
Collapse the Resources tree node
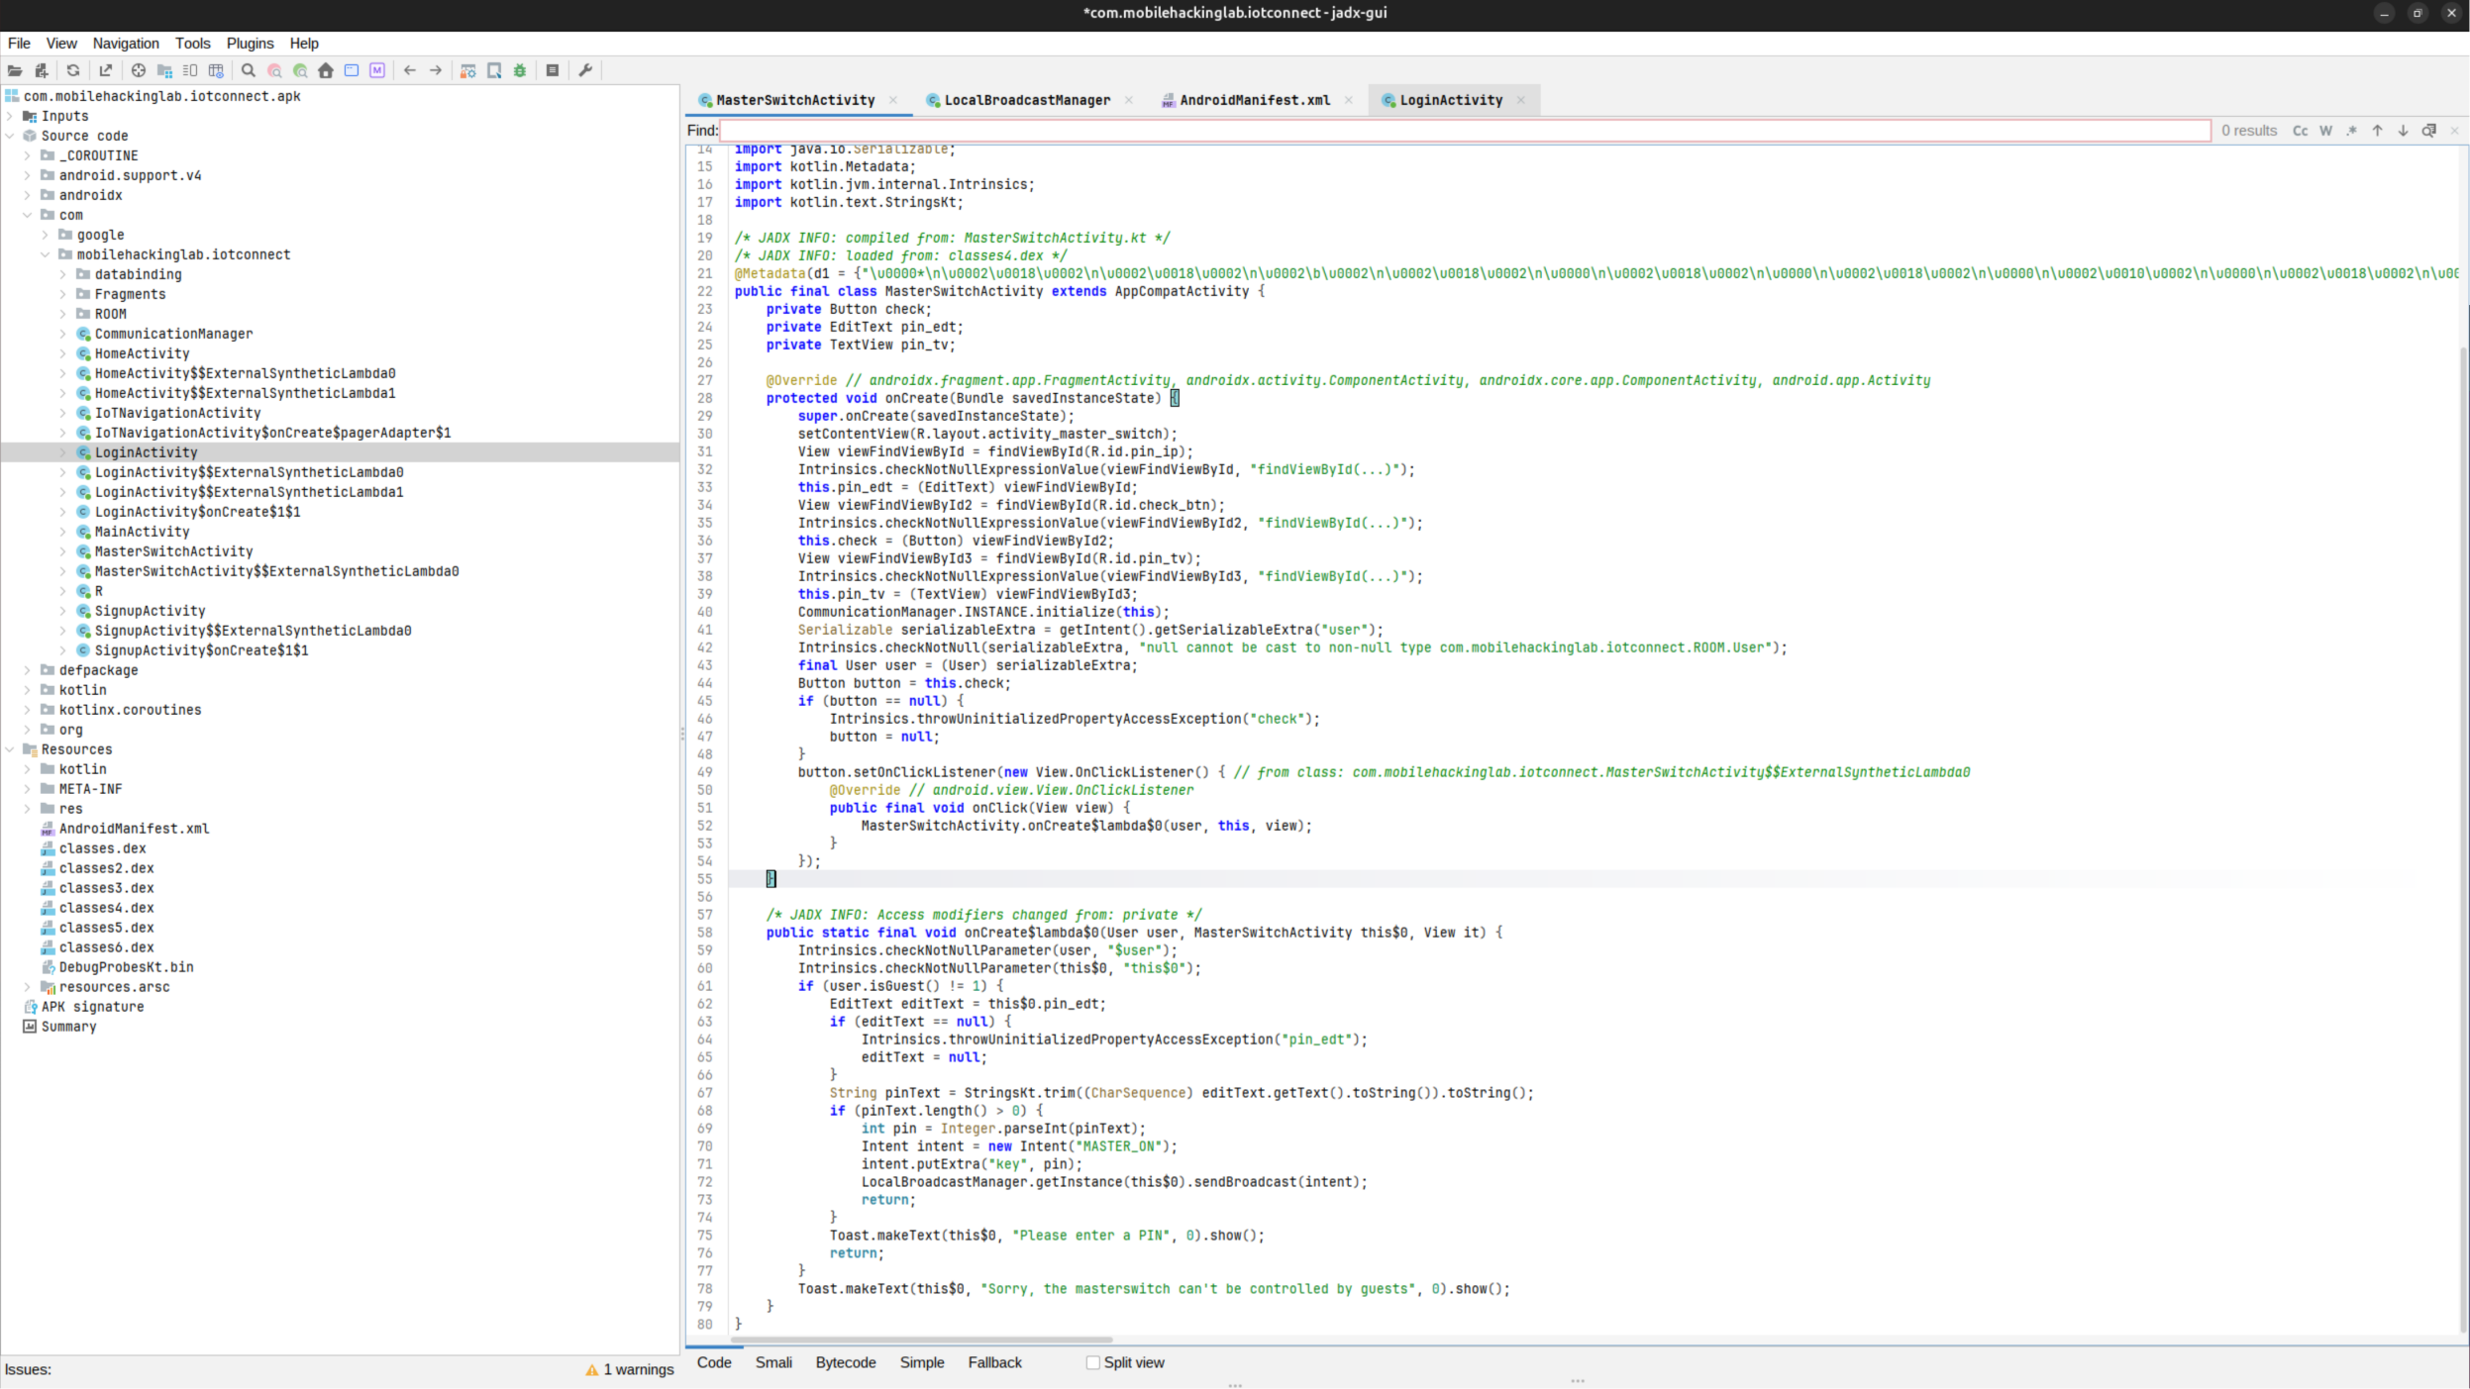(x=10, y=749)
